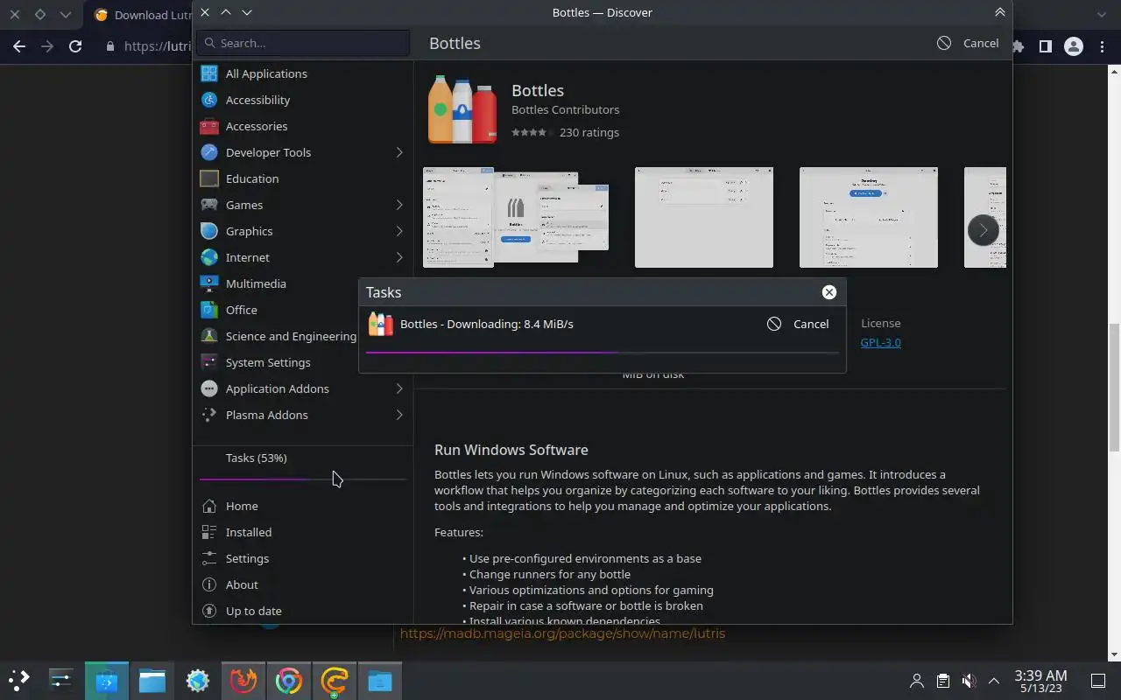Open the Installed apps page
Image resolution: width=1121 pixels, height=700 pixels.
pyautogui.click(x=302, y=532)
